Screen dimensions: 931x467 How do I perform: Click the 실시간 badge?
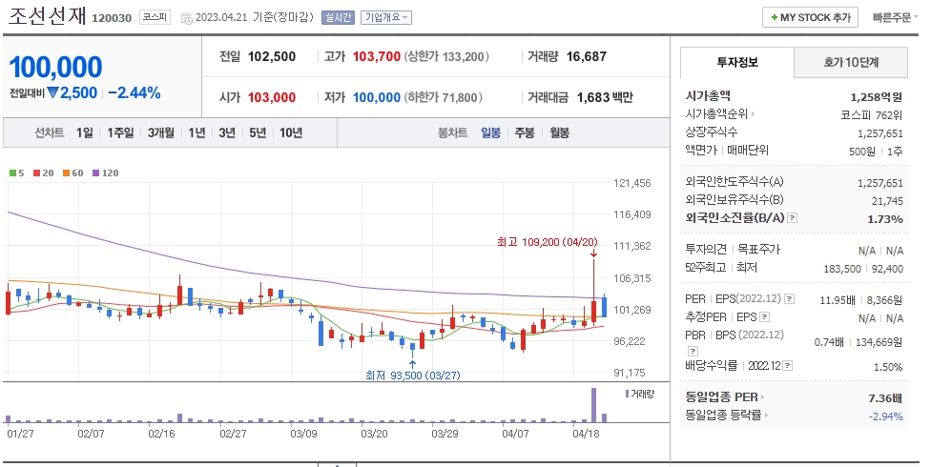pos(338,17)
